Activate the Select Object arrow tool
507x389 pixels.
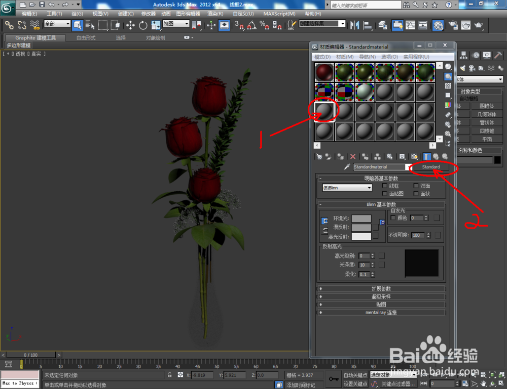click(x=78, y=25)
